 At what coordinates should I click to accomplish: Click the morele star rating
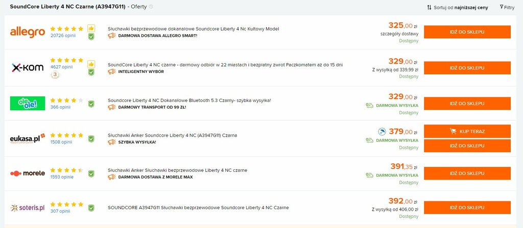point(67,170)
